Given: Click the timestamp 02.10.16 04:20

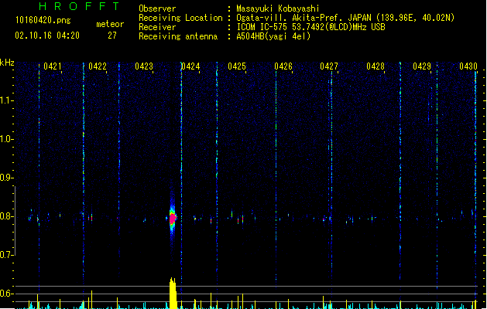Looking at the screenshot, I should [x=47, y=36].
